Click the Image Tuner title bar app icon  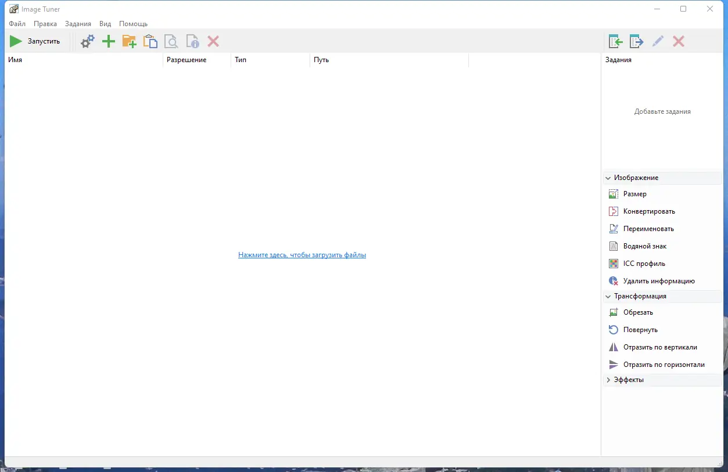[x=14, y=9]
